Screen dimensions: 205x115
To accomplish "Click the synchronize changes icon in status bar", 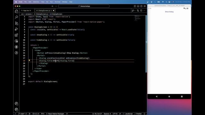I will [26, 114].
